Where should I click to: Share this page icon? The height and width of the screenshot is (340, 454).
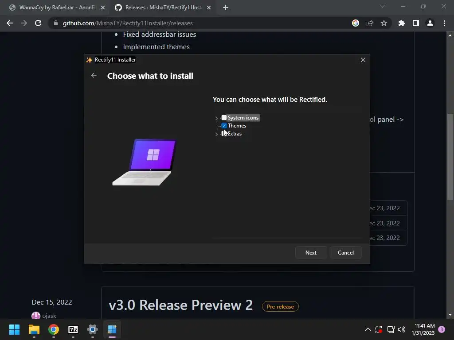coord(370,23)
